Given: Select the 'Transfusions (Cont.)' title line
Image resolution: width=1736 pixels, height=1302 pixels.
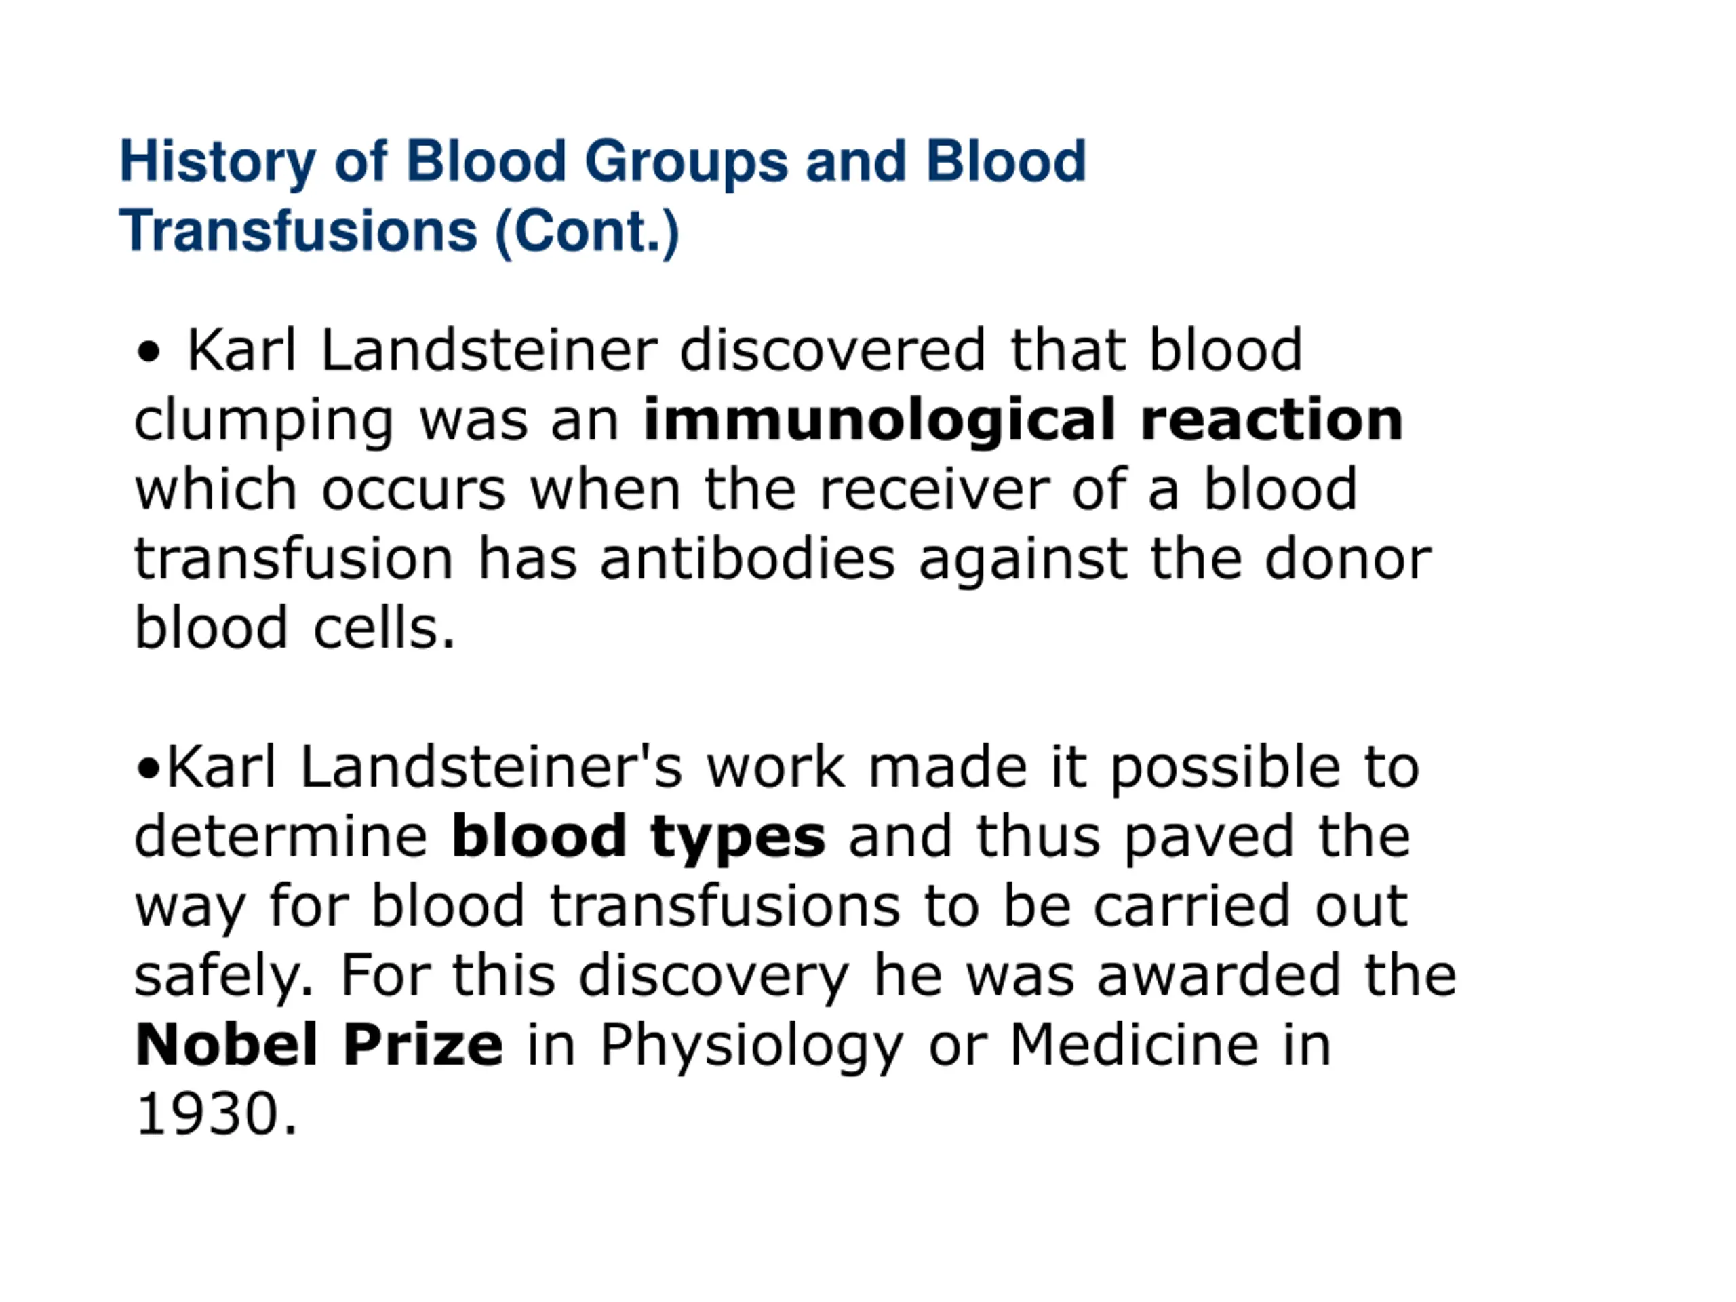Looking at the screenshot, I should click(399, 231).
